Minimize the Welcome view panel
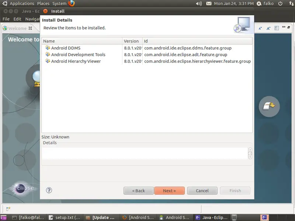The width and height of the screenshot is (295, 221). click(284, 27)
